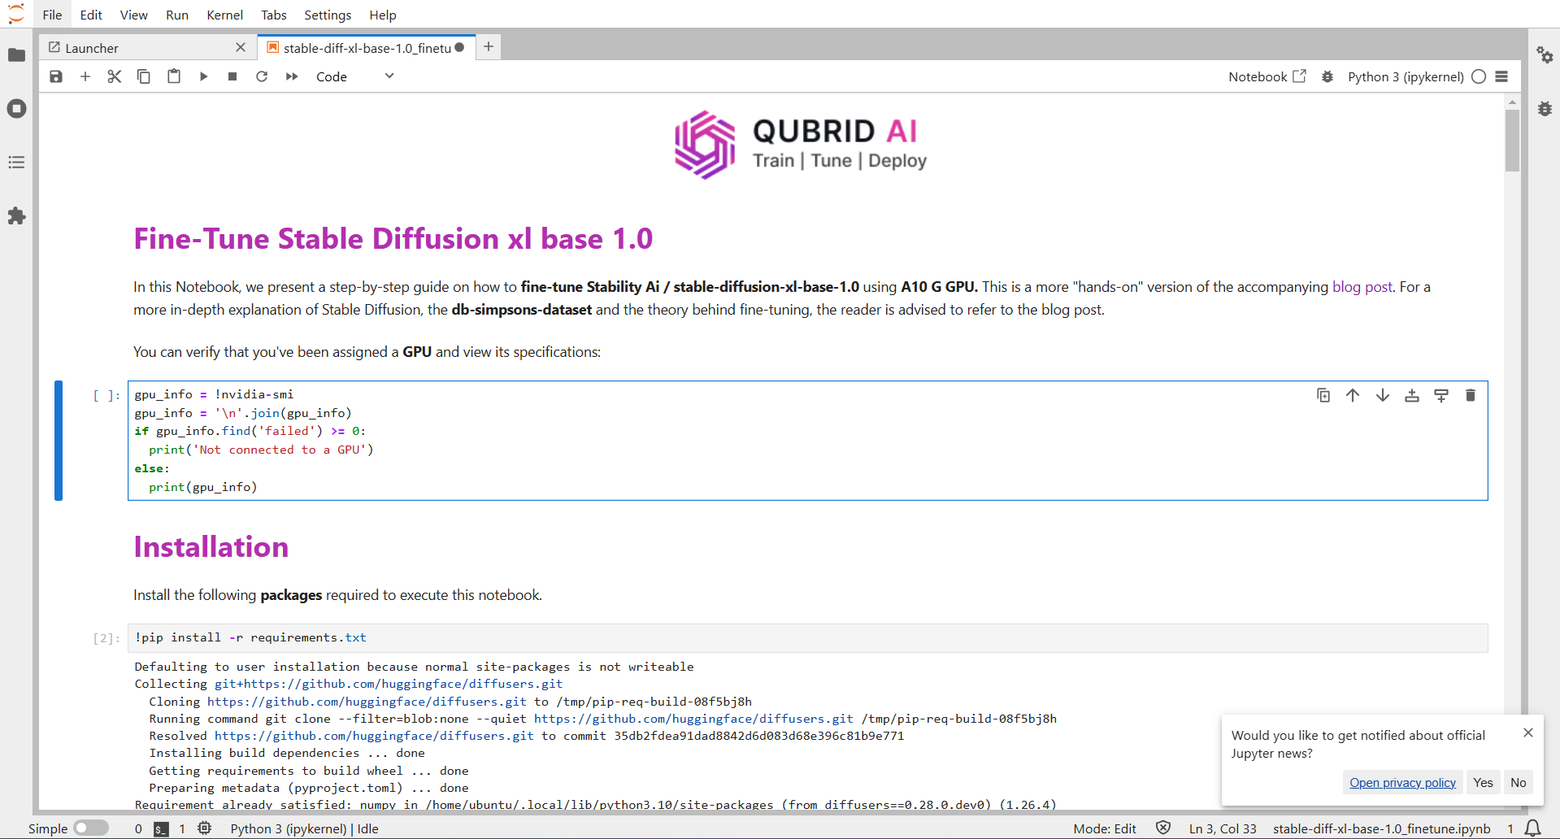The height and width of the screenshot is (839, 1560).
Task: Open the Help menu
Action: (383, 15)
